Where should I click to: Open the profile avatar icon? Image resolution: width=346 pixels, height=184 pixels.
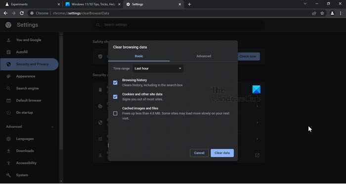pyautogui.click(x=332, y=13)
